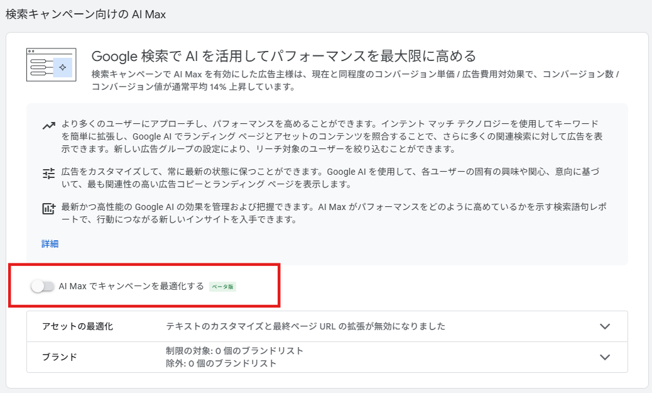652x393 pixels.
Task: Click the trending-up arrow icon
Action: coord(48,126)
